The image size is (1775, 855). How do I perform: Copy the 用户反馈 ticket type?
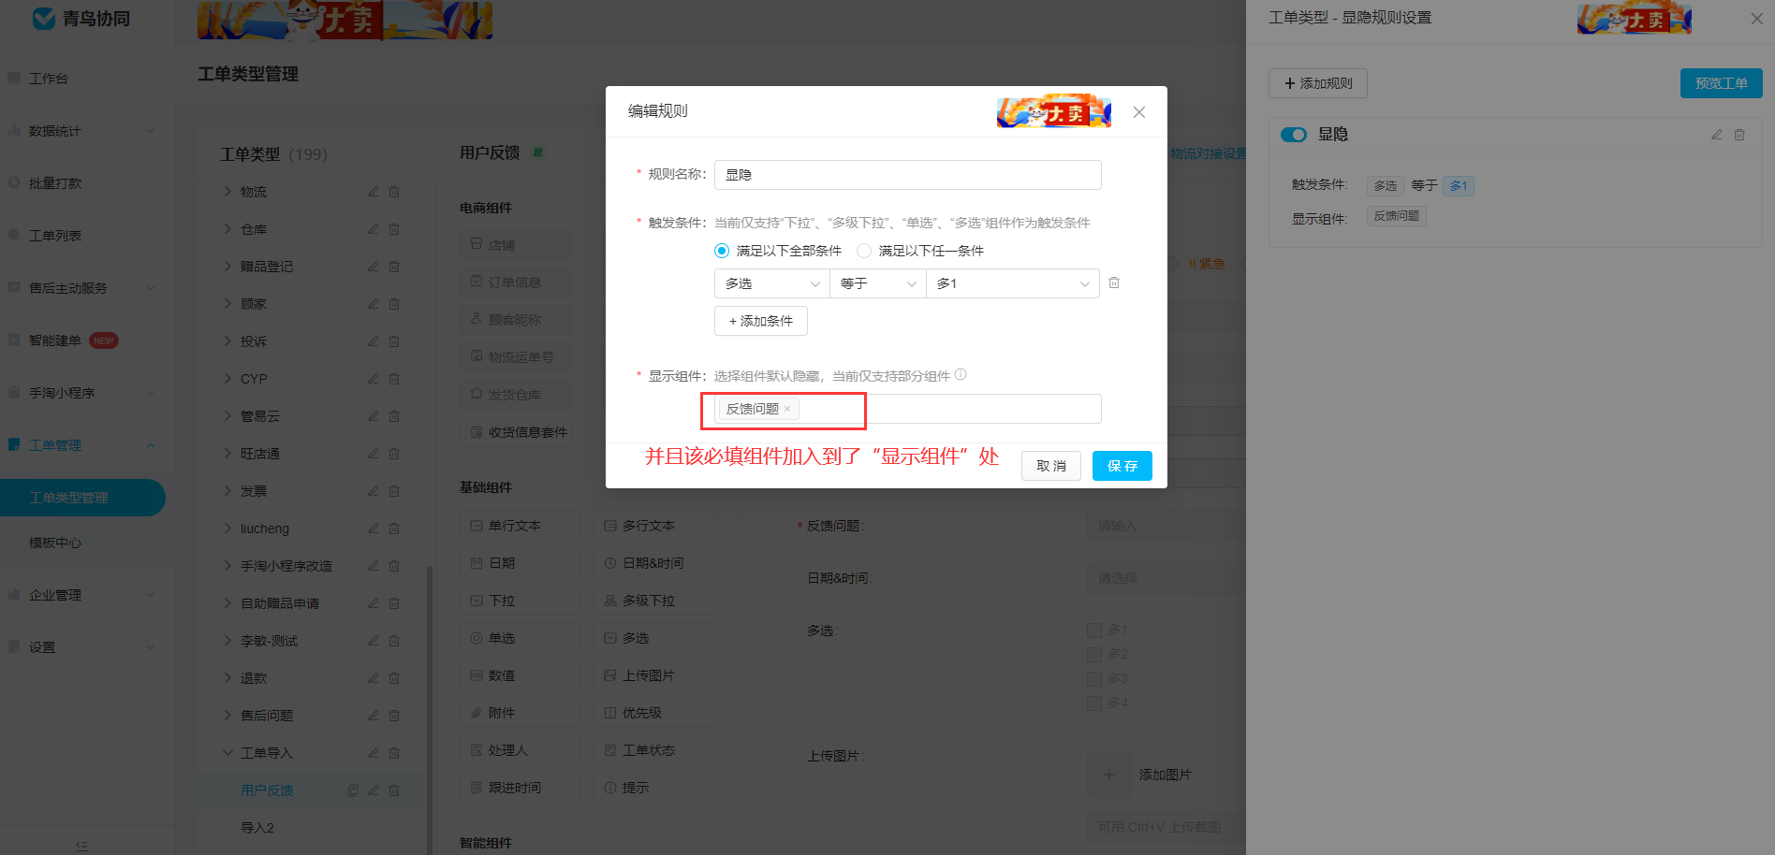coord(353,790)
